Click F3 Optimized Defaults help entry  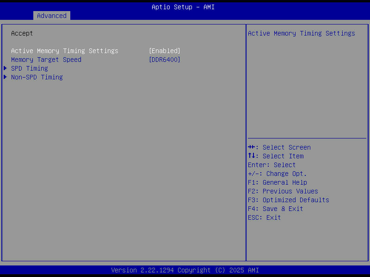pyautogui.click(x=288, y=200)
